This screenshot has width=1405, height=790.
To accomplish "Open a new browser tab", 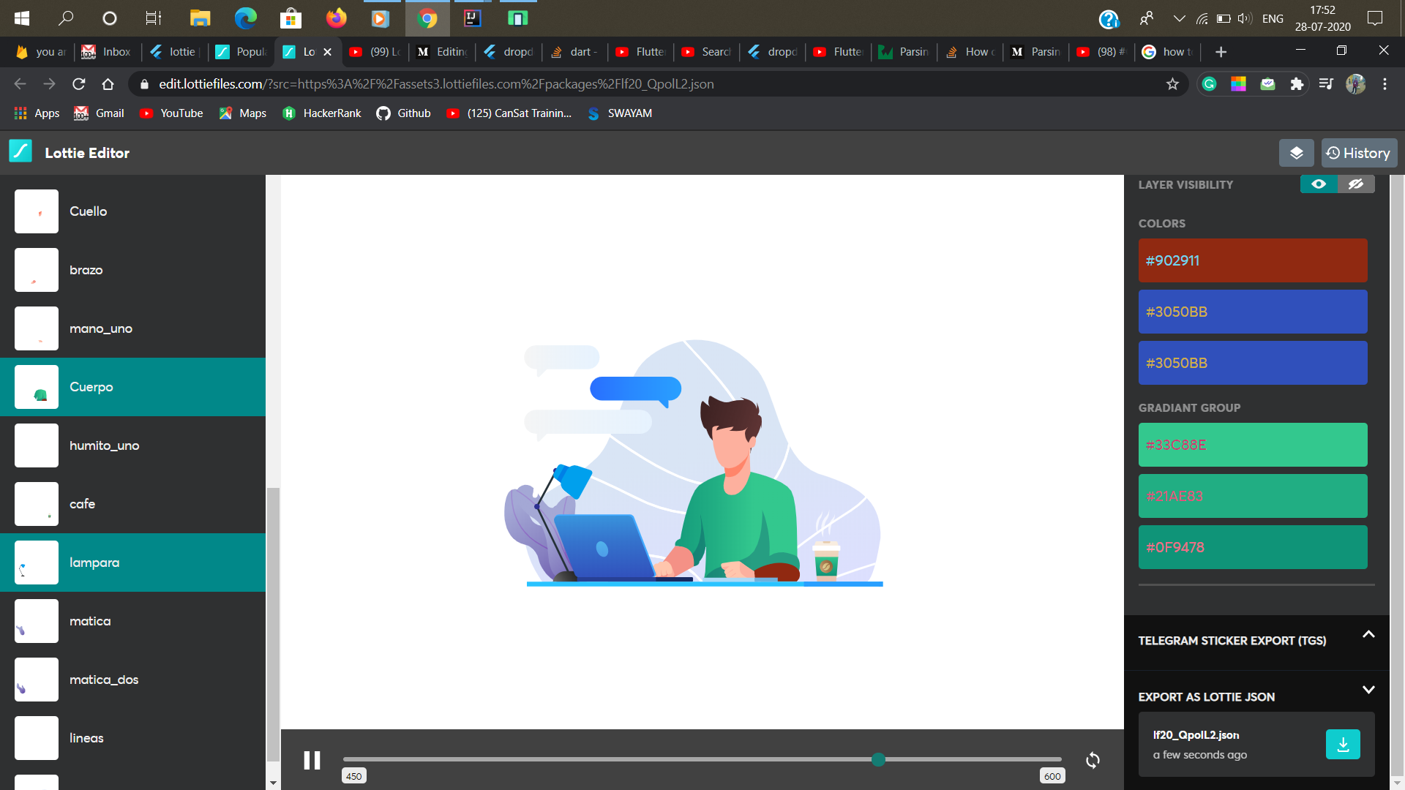I will 1221,52.
